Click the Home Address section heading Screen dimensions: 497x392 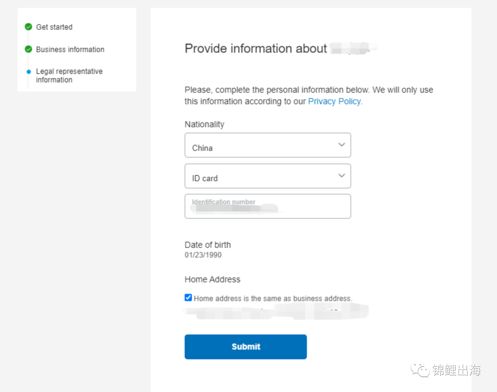212,279
